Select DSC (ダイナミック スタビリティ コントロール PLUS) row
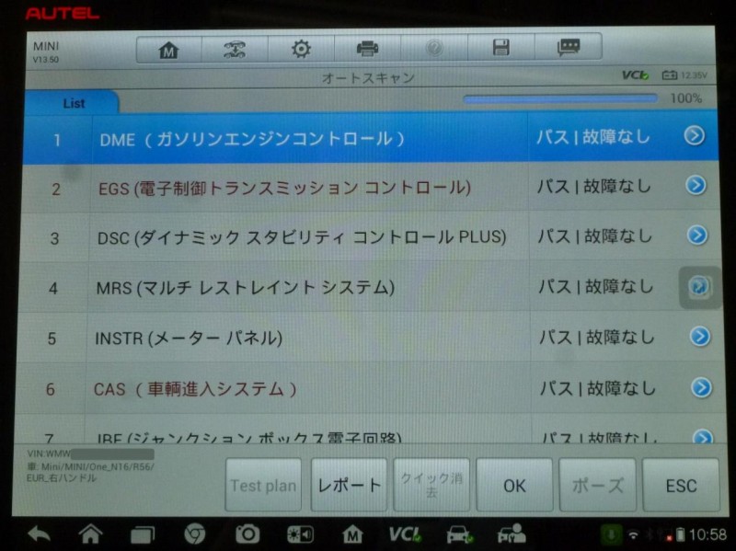Viewport: 736px width, 551px height. click(x=371, y=237)
